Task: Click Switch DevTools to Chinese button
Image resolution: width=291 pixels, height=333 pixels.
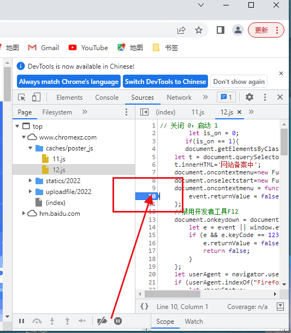Action: tap(165, 81)
